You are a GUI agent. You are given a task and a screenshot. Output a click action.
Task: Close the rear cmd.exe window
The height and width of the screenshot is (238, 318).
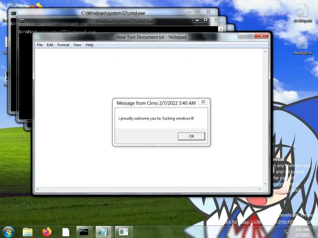pos(208,11)
